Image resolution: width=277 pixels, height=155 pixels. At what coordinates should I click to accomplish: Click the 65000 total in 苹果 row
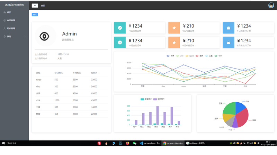click(94, 93)
